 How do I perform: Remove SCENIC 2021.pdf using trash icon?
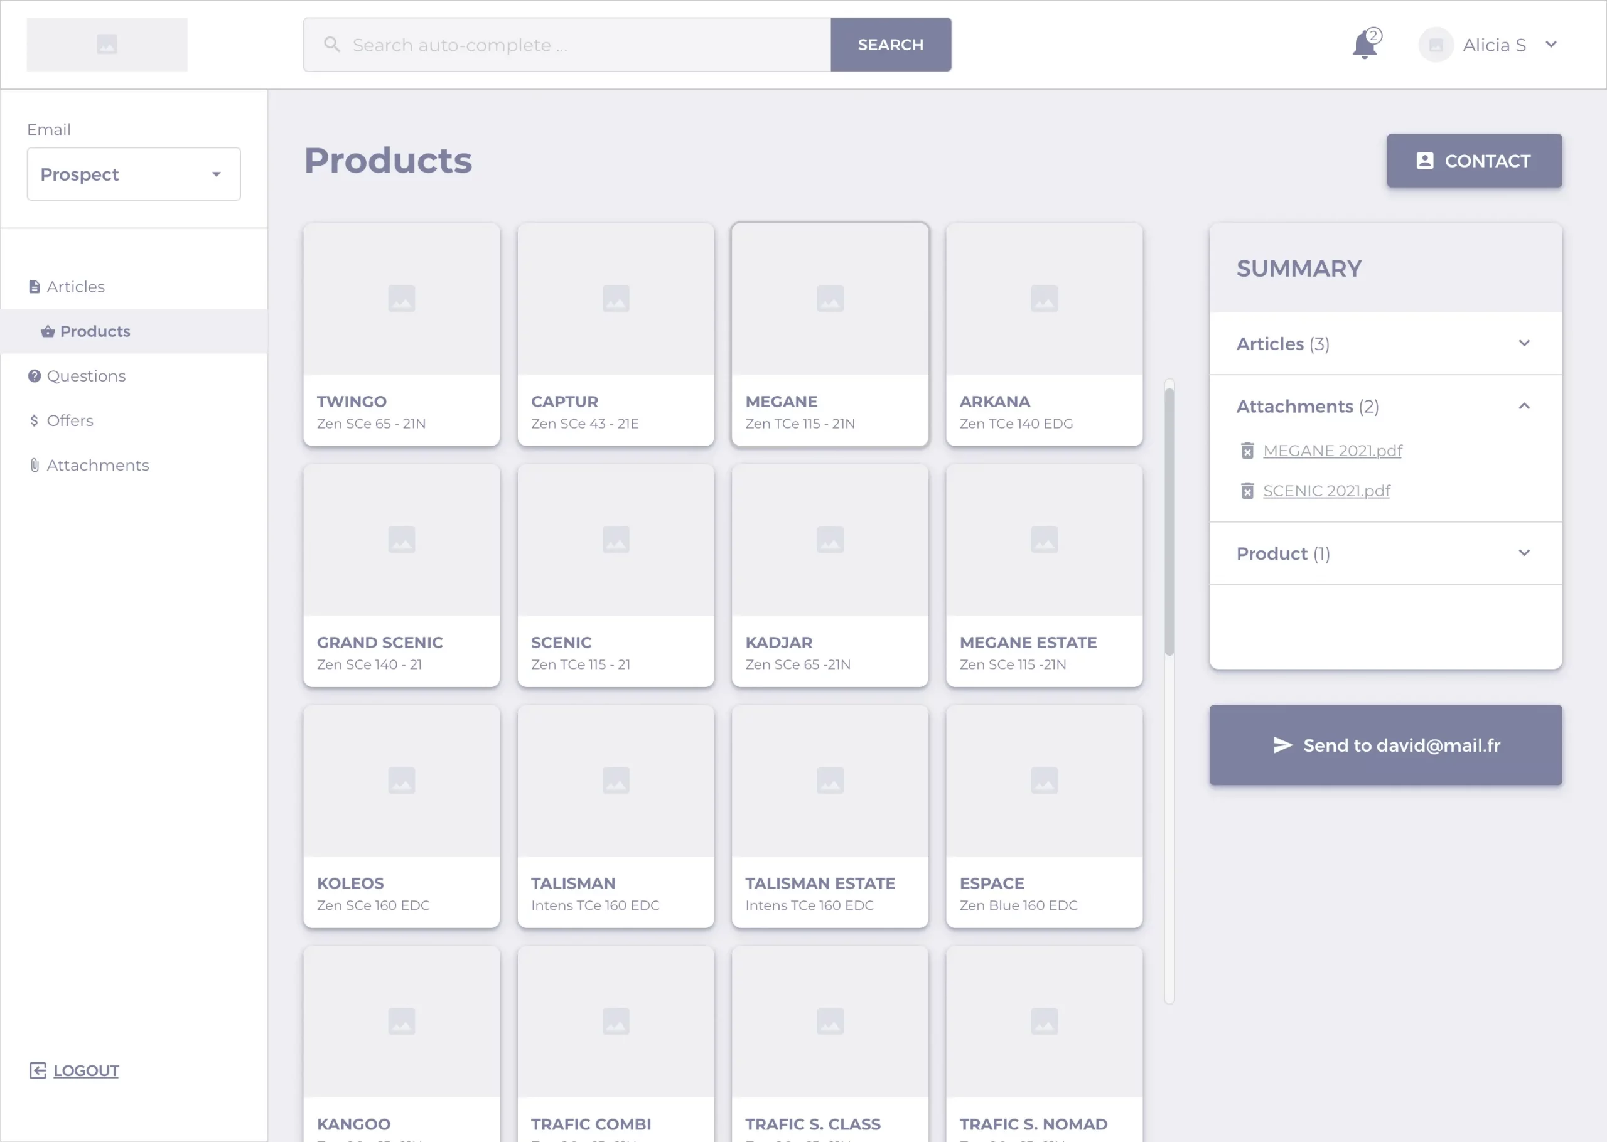point(1247,491)
